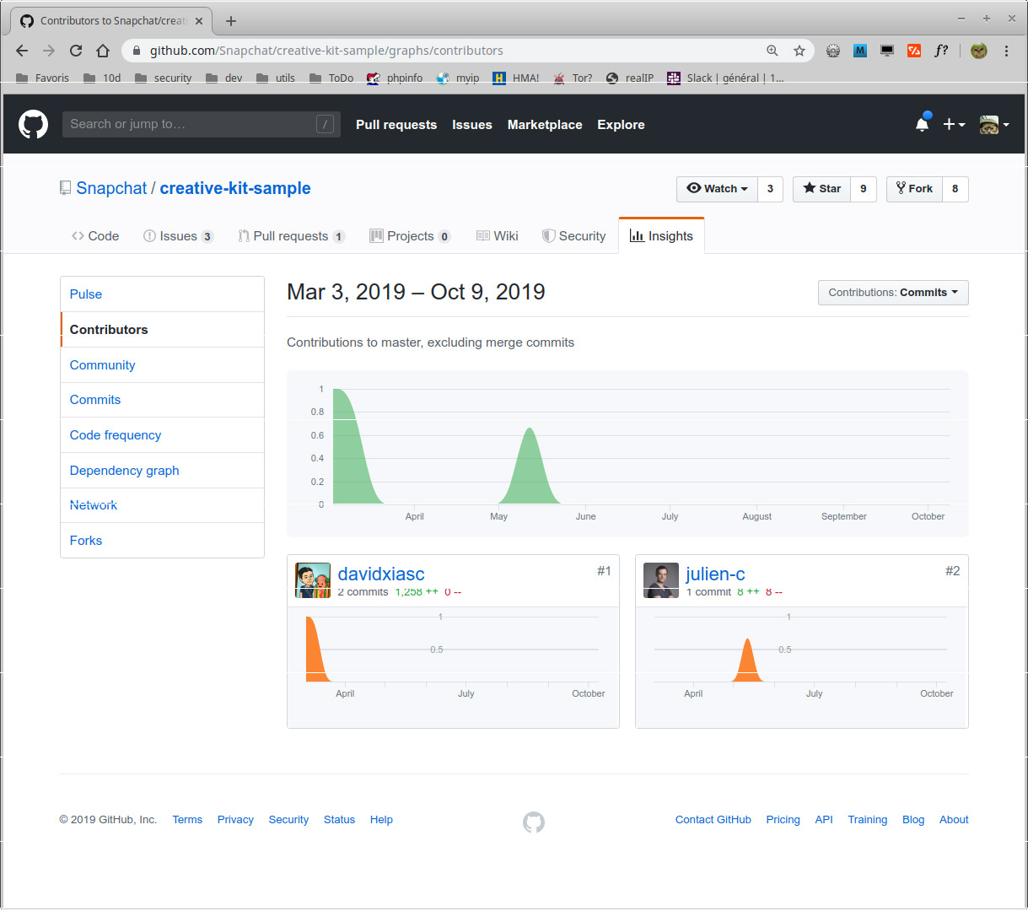Open Network in the sidebar
This screenshot has height=911, width=1028.
[162, 505]
